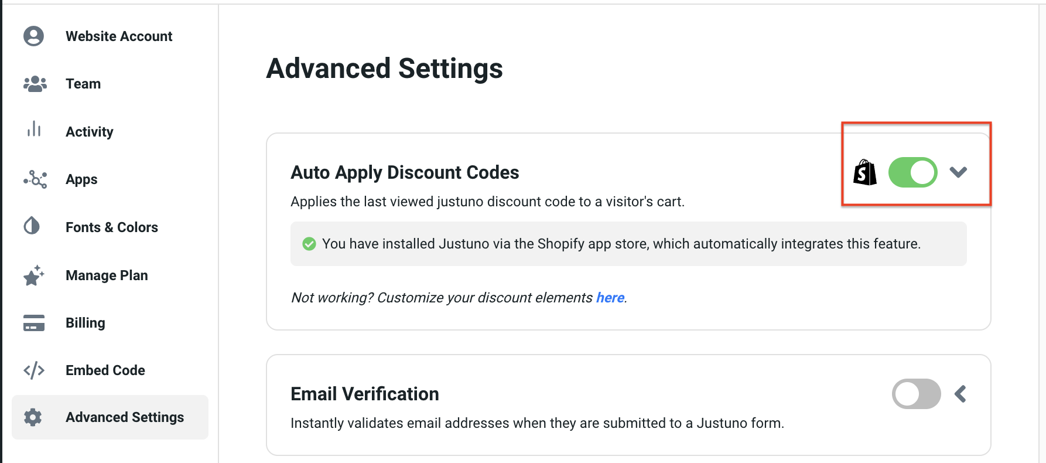The image size is (1046, 463).
Task: Click the Advanced Settings gear icon
Action: coord(33,417)
